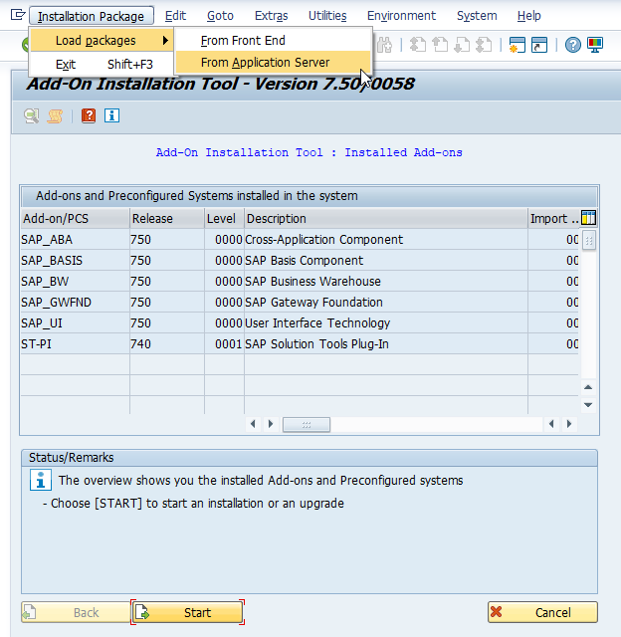Choose From Front End menu entry
The height and width of the screenshot is (637, 621).
[243, 41]
